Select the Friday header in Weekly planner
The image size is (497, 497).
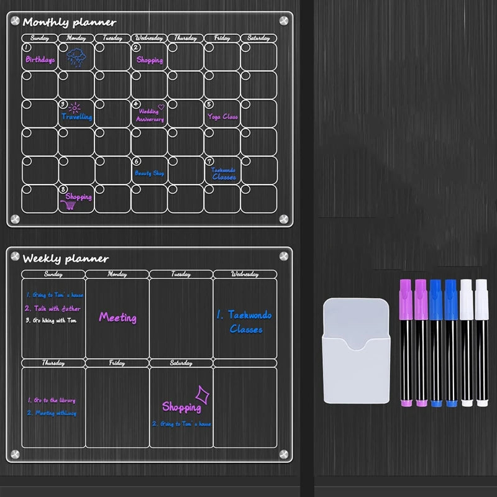117,363
